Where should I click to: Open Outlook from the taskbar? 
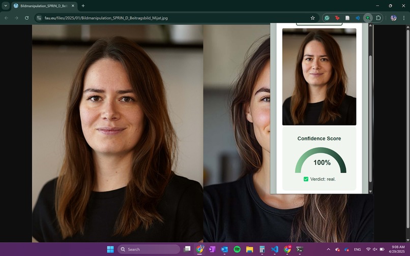[x=224, y=249]
